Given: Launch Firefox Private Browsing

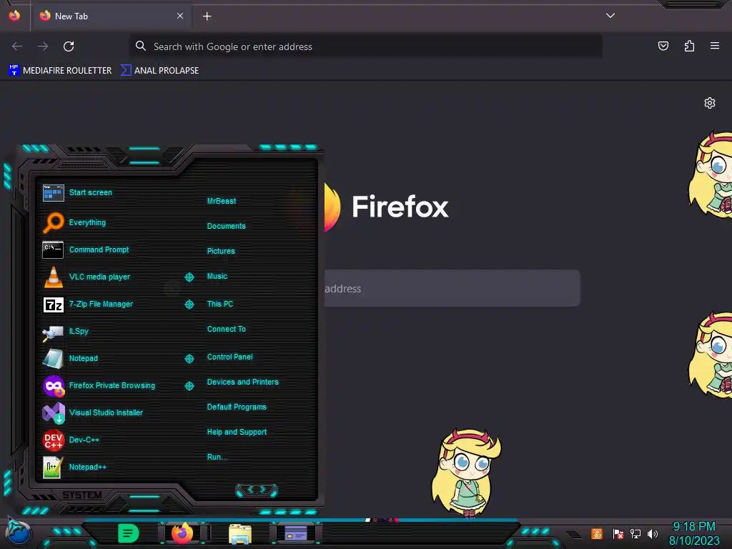Looking at the screenshot, I should 99,385.
